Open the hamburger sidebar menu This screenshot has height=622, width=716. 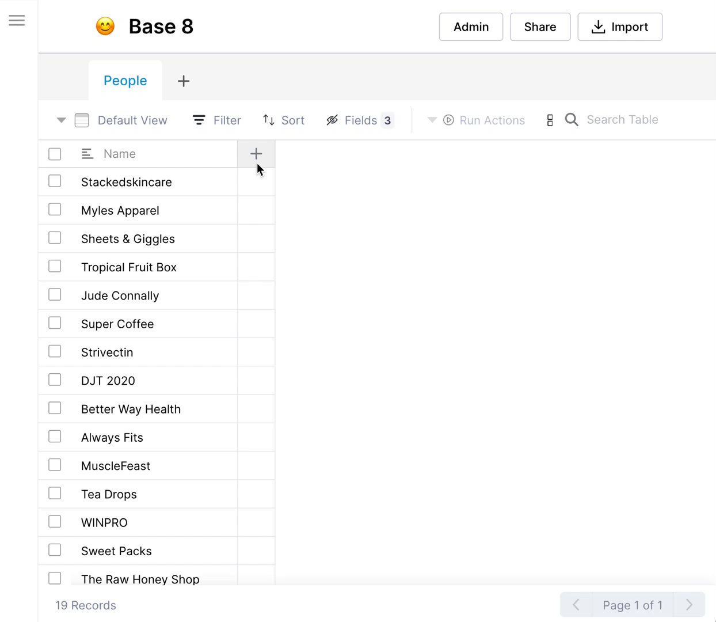click(17, 21)
